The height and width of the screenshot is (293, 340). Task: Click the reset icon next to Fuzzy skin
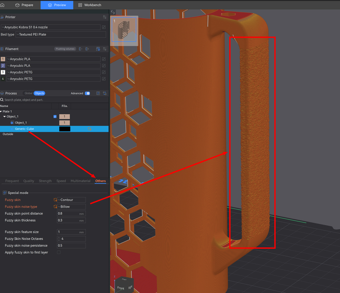(55, 200)
